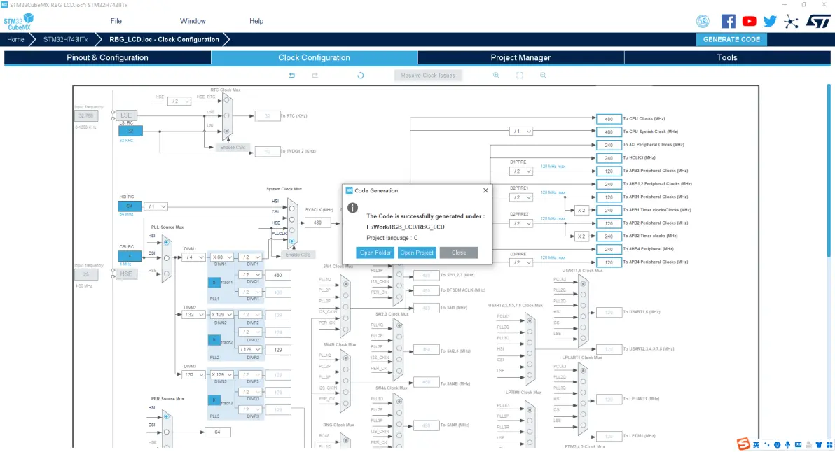835x452 pixels.
Task: Switch to Project Manager tab
Action: tap(520, 57)
